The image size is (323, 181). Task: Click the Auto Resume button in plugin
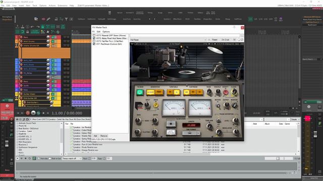(x=171, y=132)
